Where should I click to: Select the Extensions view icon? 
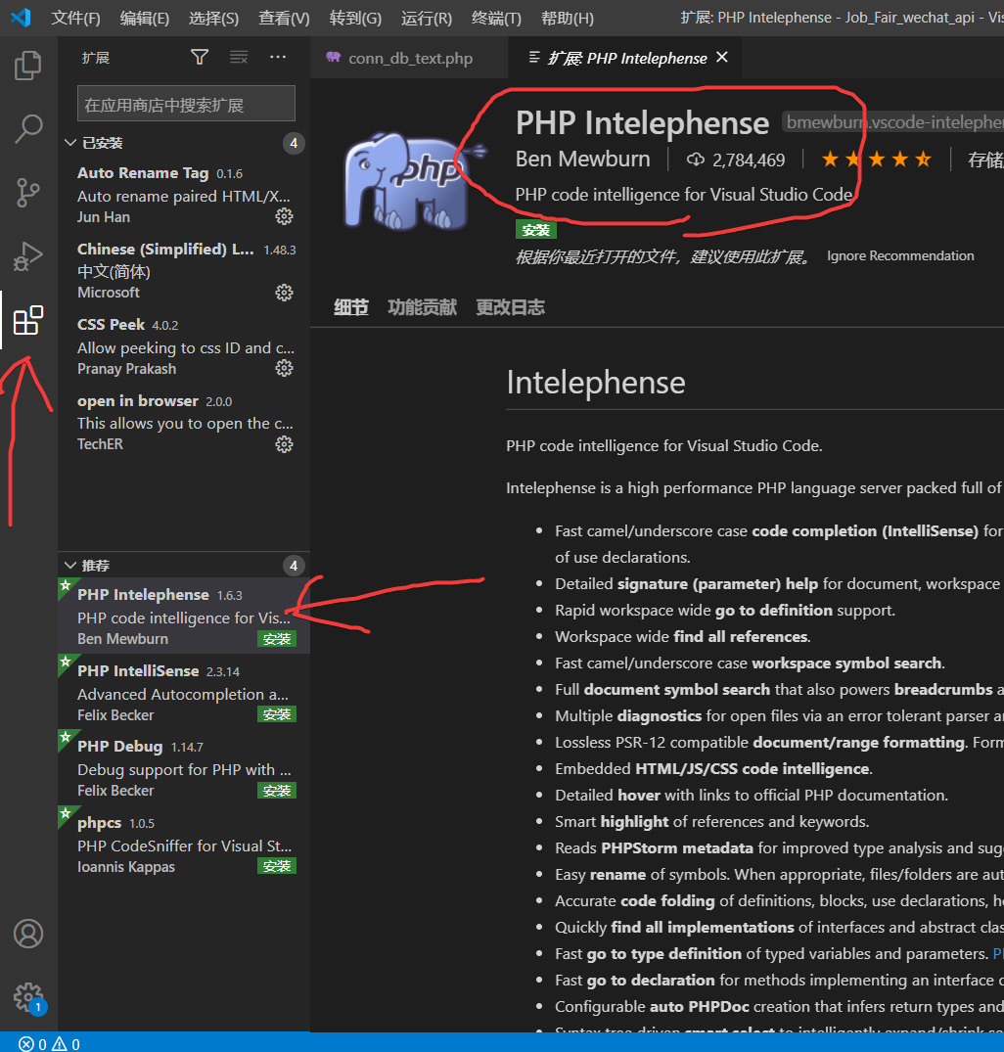[x=28, y=320]
